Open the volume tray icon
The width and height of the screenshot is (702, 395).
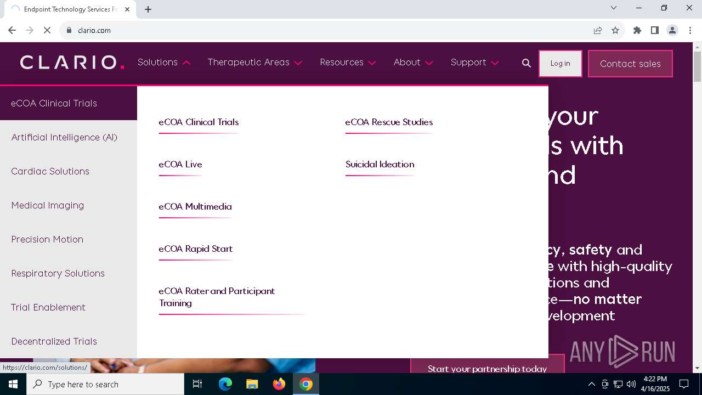pyautogui.click(x=631, y=384)
